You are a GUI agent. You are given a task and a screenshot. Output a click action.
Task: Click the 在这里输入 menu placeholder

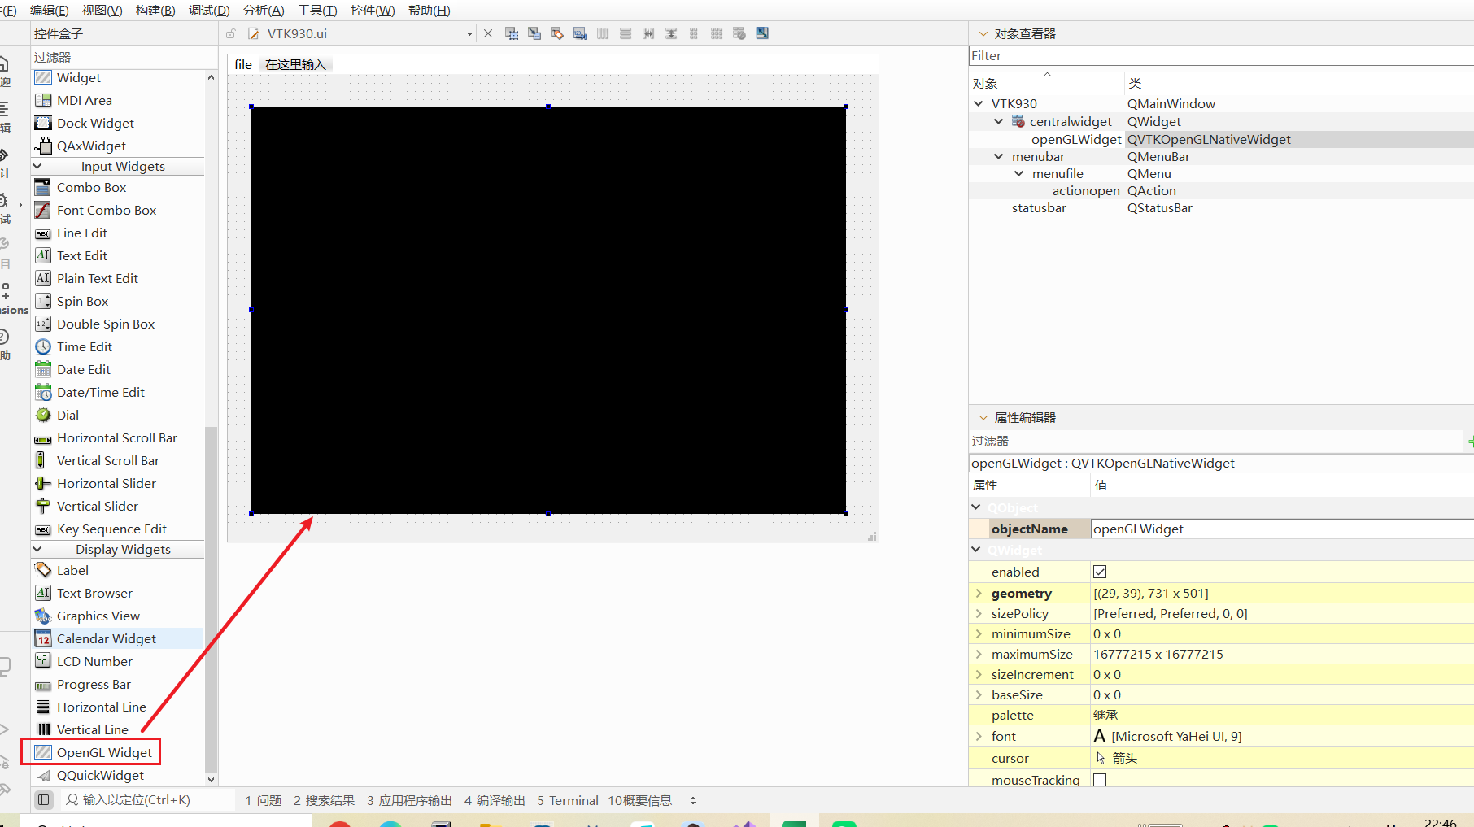(295, 64)
